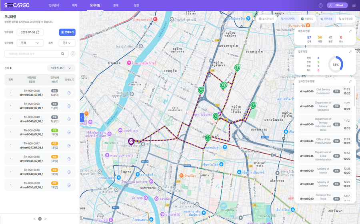The width and height of the screenshot is (360, 224).
Task: Click the 전체보기 button
Action: click(x=67, y=32)
